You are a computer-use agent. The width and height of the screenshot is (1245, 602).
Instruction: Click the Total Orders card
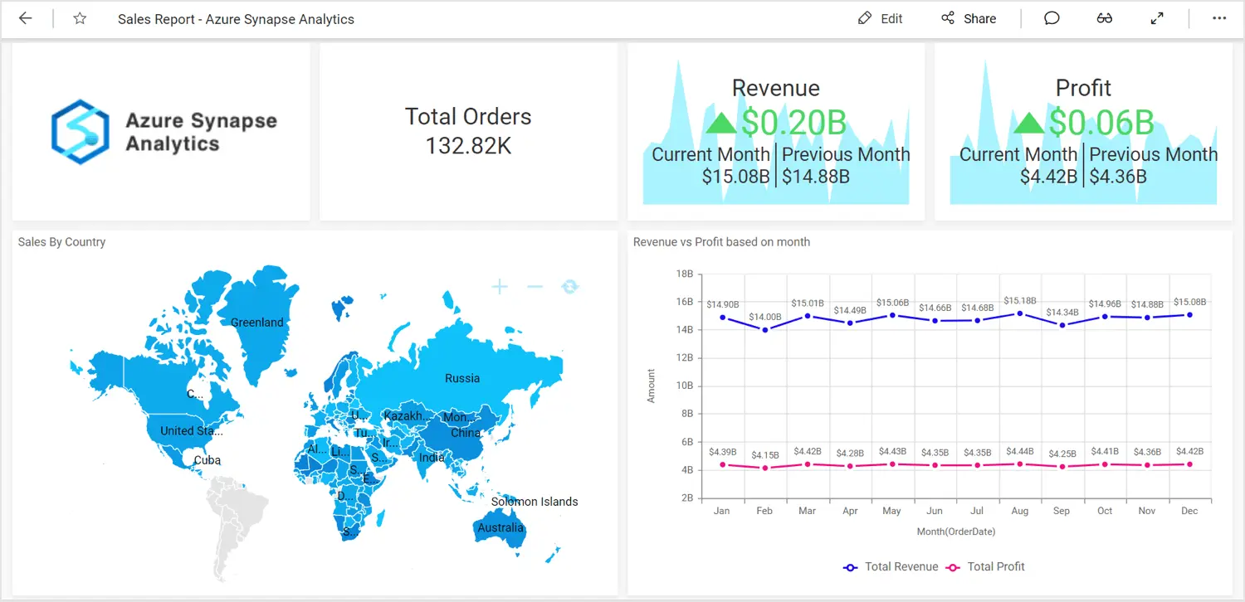[468, 132]
